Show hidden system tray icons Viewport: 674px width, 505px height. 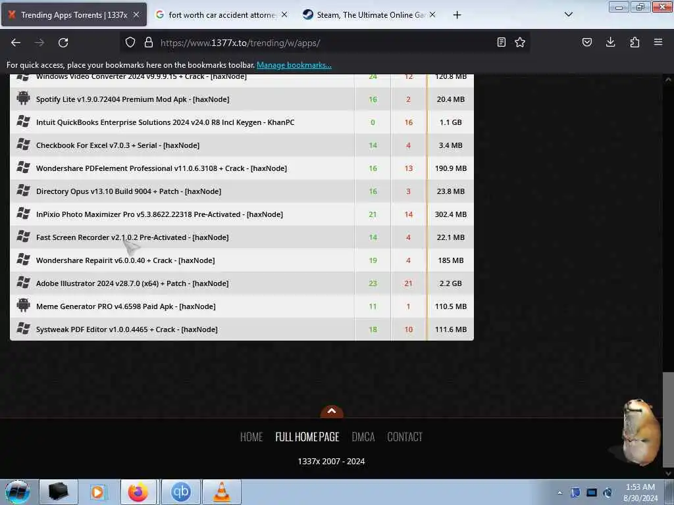click(559, 493)
